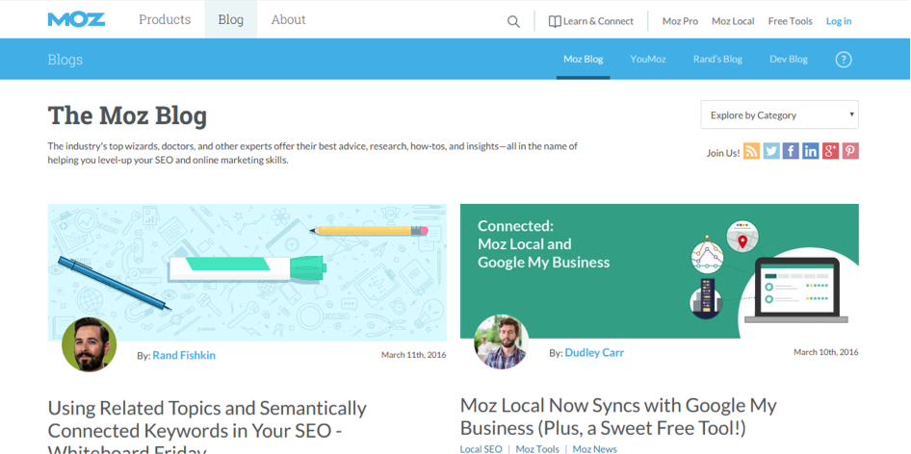
Task: Open the LinkedIn social icon
Action: pyautogui.click(x=811, y=151)
